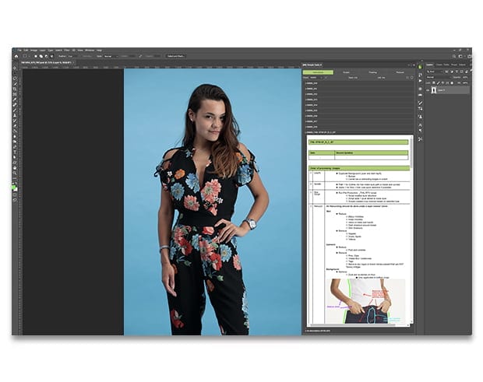Screen dimensions: 483x382
Task: Select the Rectangular Marquee tool
Action: (x=15, y=73)
